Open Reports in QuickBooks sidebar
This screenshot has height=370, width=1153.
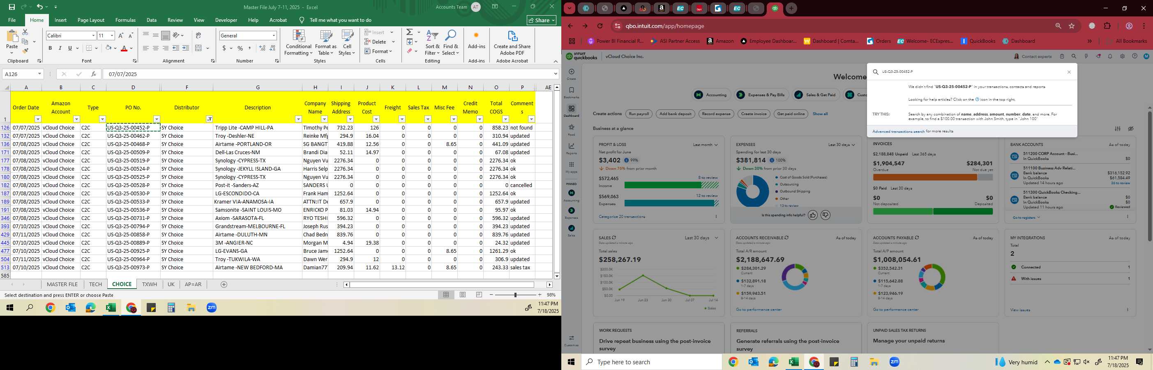(x=571, y=149)
